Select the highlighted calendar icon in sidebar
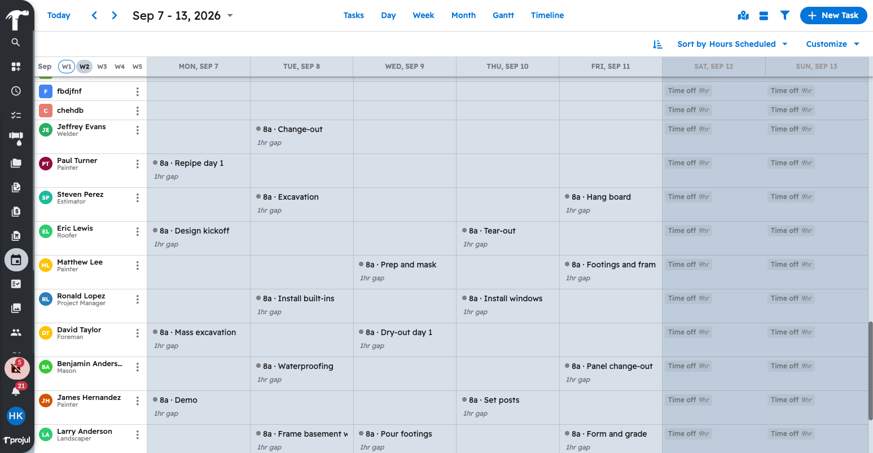Viewport: 873px width, 453px height. (16, 260)
